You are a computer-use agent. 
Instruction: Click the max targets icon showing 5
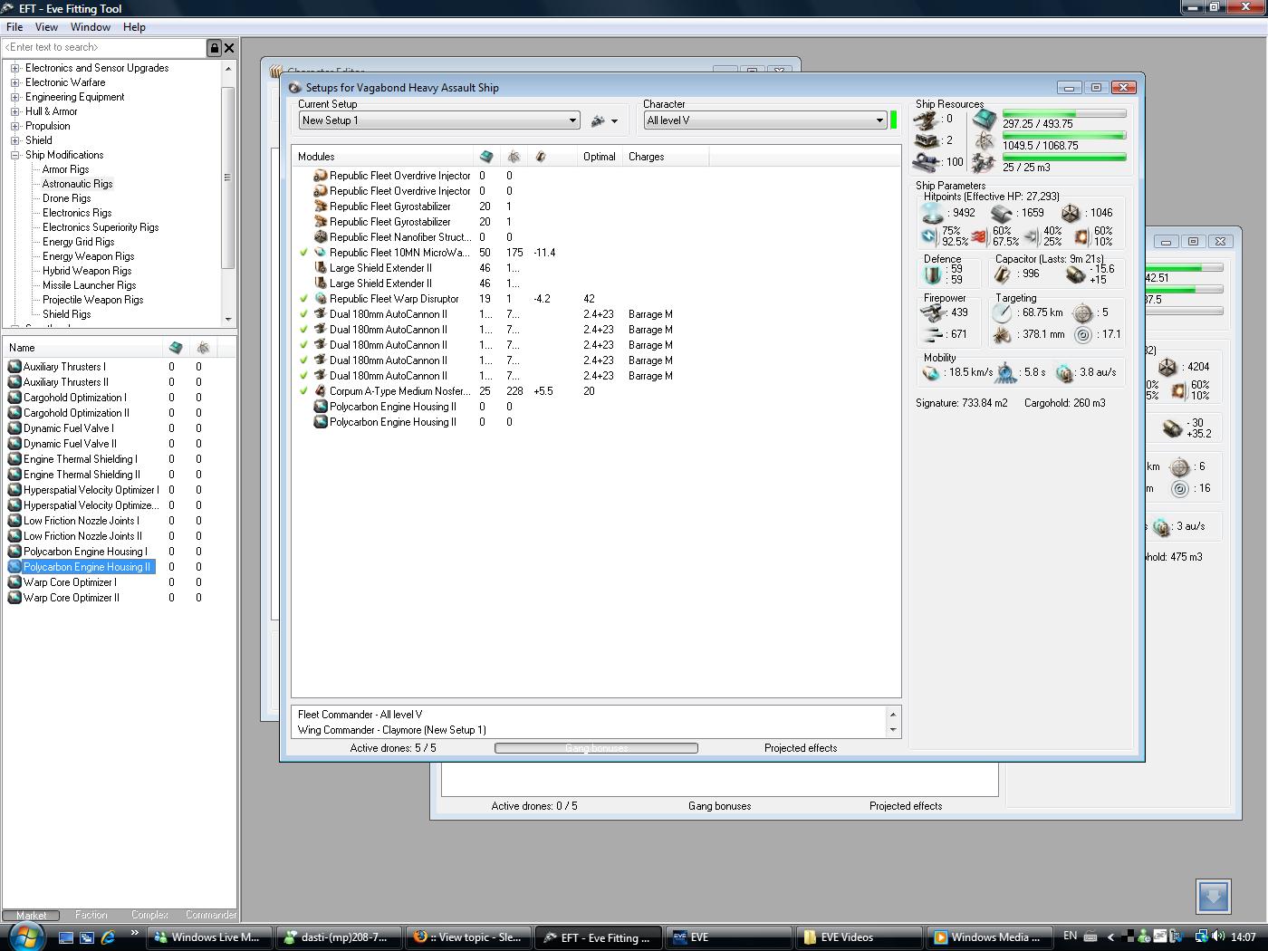click(1083, 312)
